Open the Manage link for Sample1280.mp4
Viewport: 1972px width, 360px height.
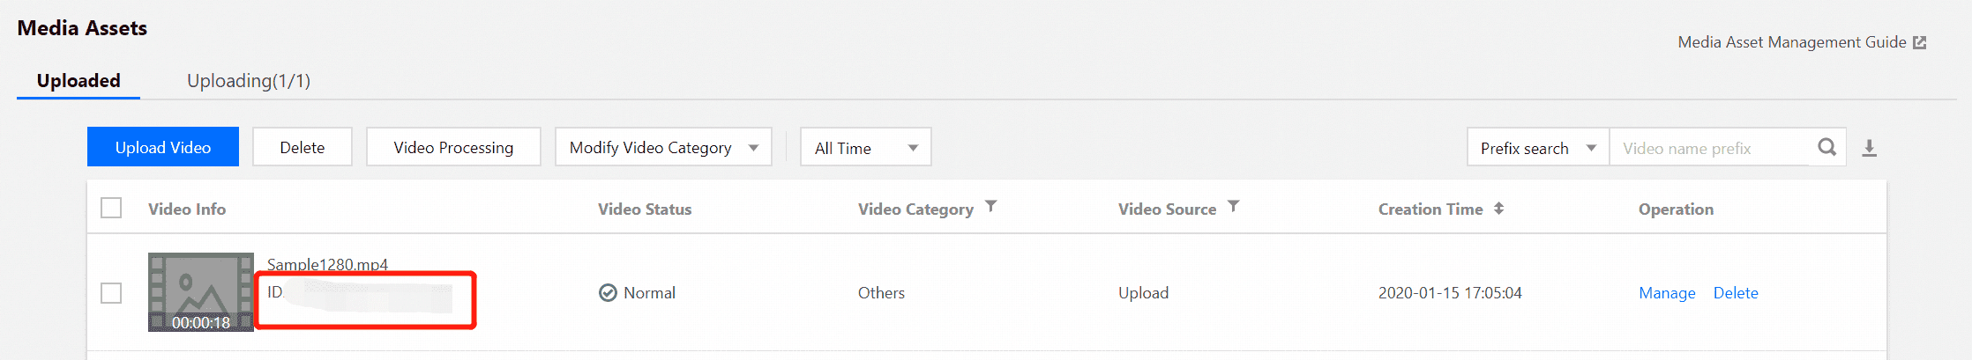click(x=1667, y=293)
